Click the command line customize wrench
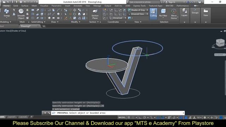Image resolution: width=226 pixels, height=127 pixels. click(x=49, y=113)
